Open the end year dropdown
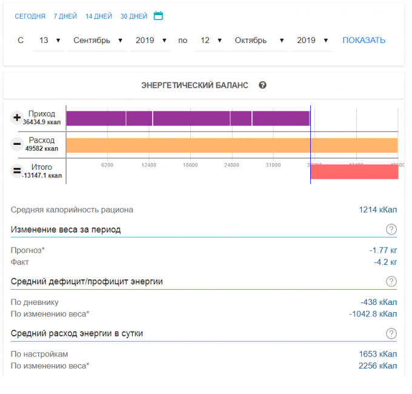Viewport: 412px width, 394px height. coord(312,41)
